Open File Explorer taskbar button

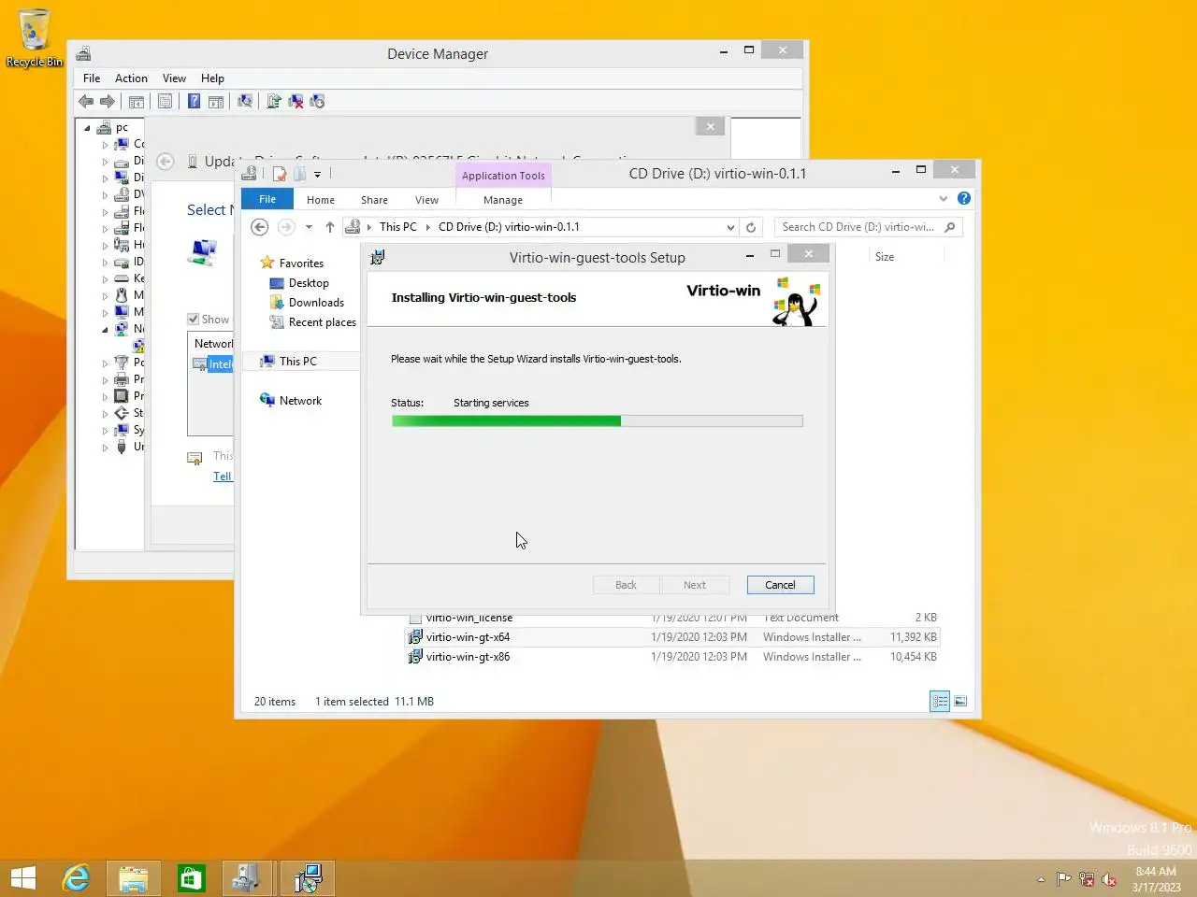[x=134, y=877]
